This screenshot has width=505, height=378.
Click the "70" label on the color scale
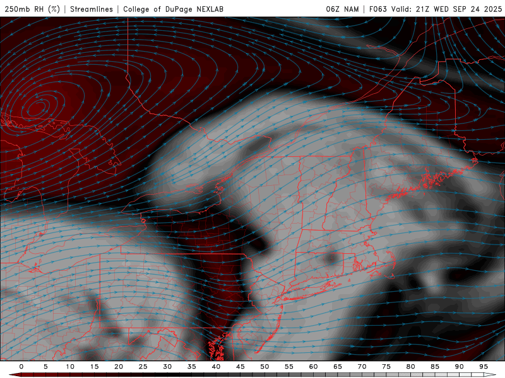(362, 367)
